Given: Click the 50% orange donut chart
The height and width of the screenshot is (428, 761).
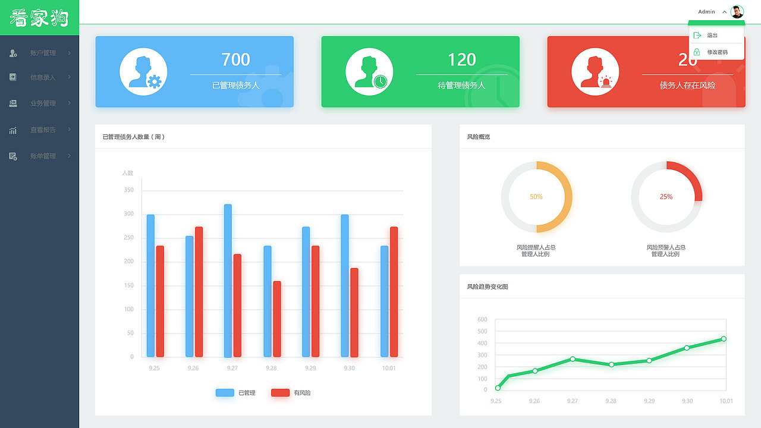Looking at the screenshot, I should coord(536,197).
